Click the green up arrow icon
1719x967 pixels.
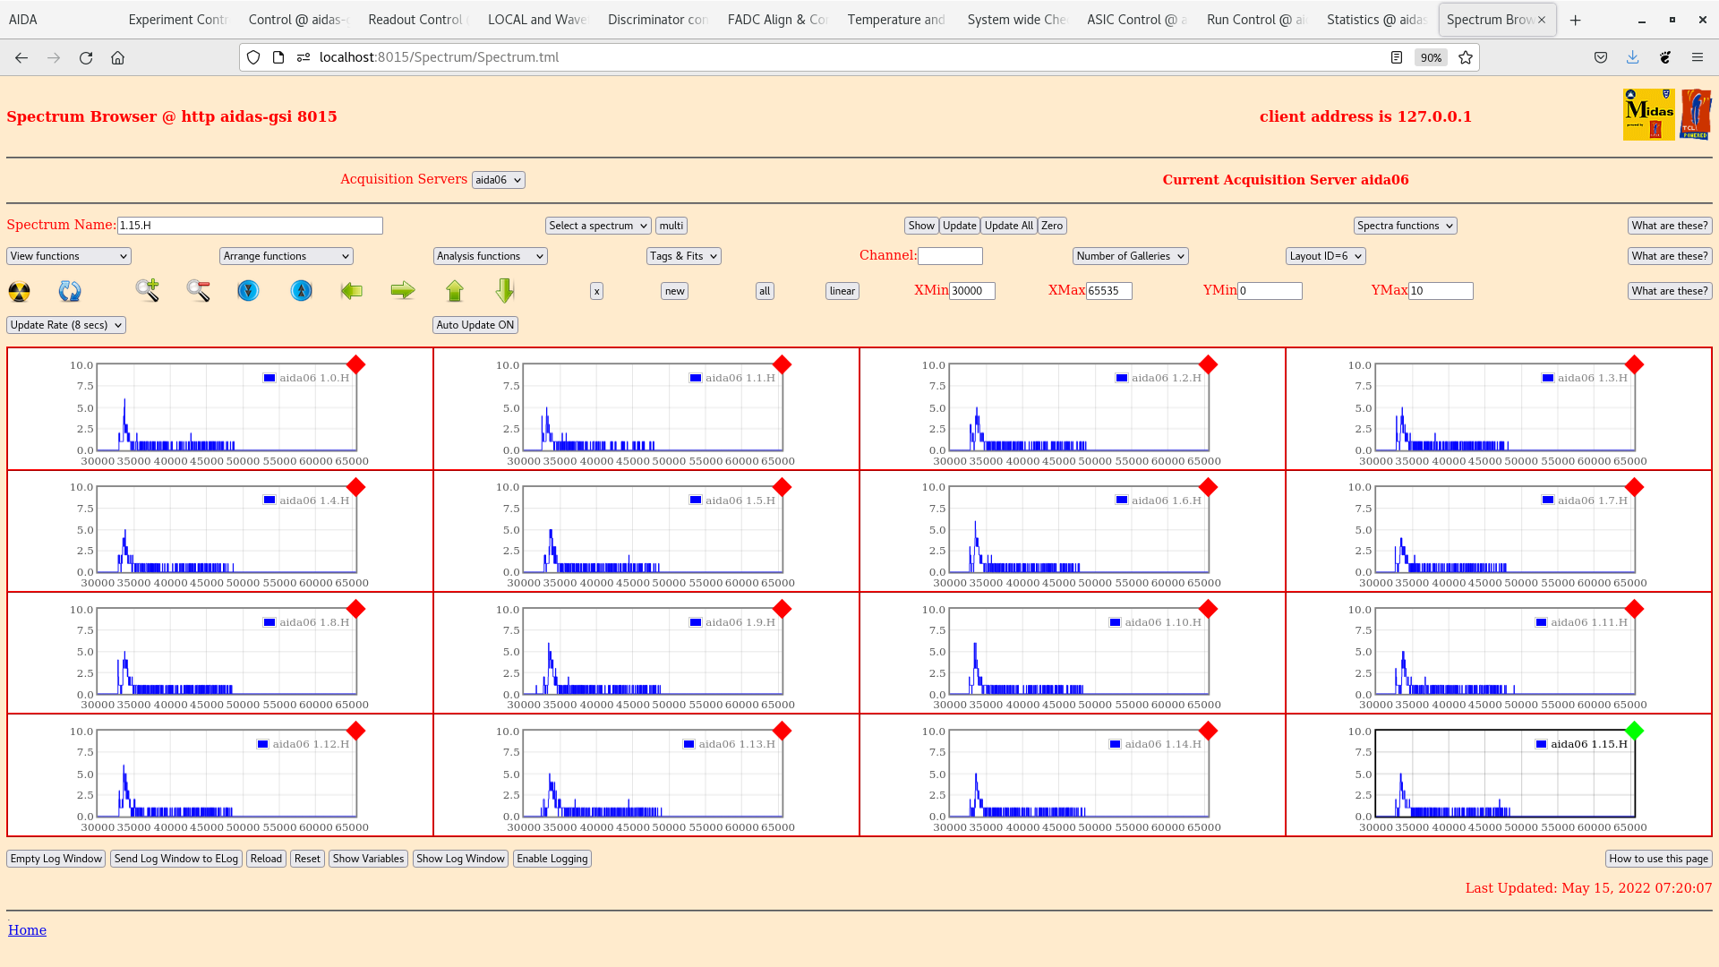click(x=455, y=291)
